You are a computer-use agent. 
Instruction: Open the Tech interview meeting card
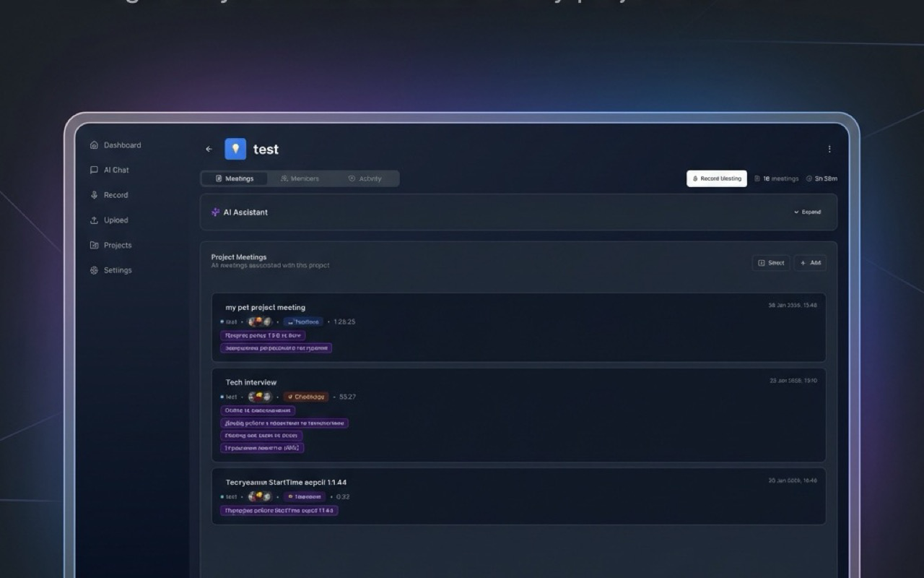(x=518, y=415)
